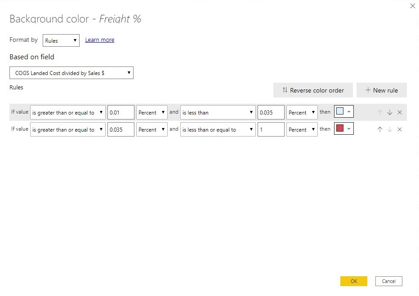Open second rule's Percent dropdown beside value 1
This screenshot has width=419, height=296.
pos(302,129)
